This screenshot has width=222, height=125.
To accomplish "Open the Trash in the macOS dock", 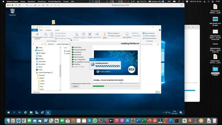I will [x=214, y=121].
